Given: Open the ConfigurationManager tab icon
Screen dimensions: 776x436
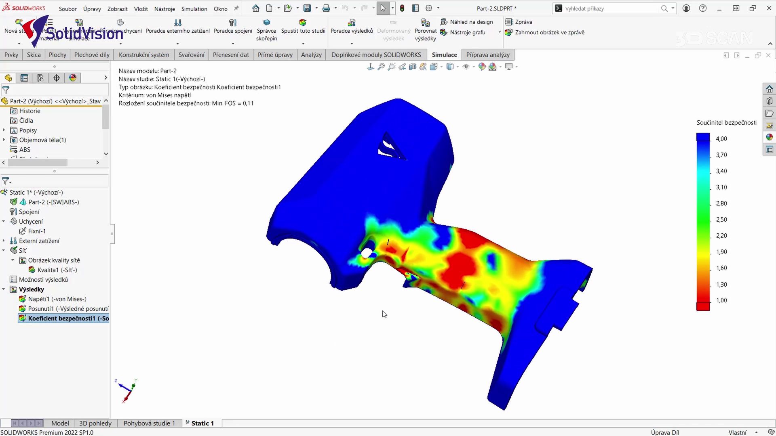Looking at the screenshot, I should tap(40, 78).
